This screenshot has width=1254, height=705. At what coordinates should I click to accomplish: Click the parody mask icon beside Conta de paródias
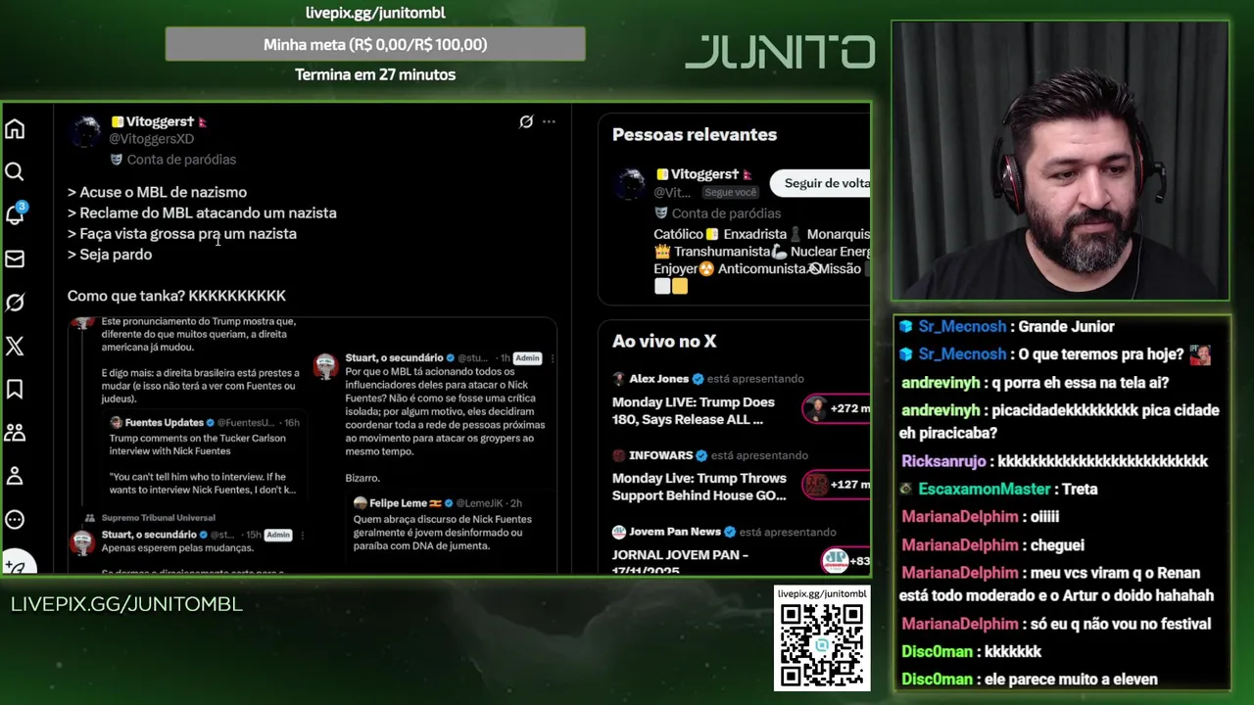116,159
